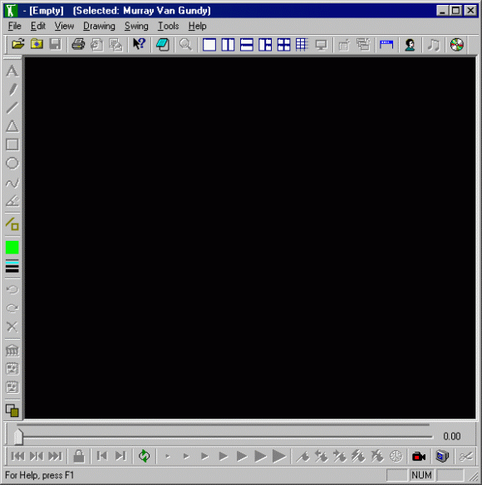482x485 pixels.
Task: Click the X delete drawings icon
Action: pyautogui.click(x=12, y=326)
